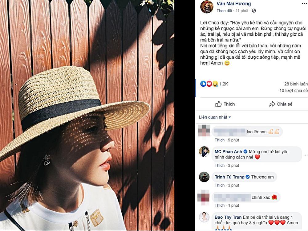Screen dimensions: 308x231
Task: Like MC Phan Anh's comment
Action: coord(220,165)
